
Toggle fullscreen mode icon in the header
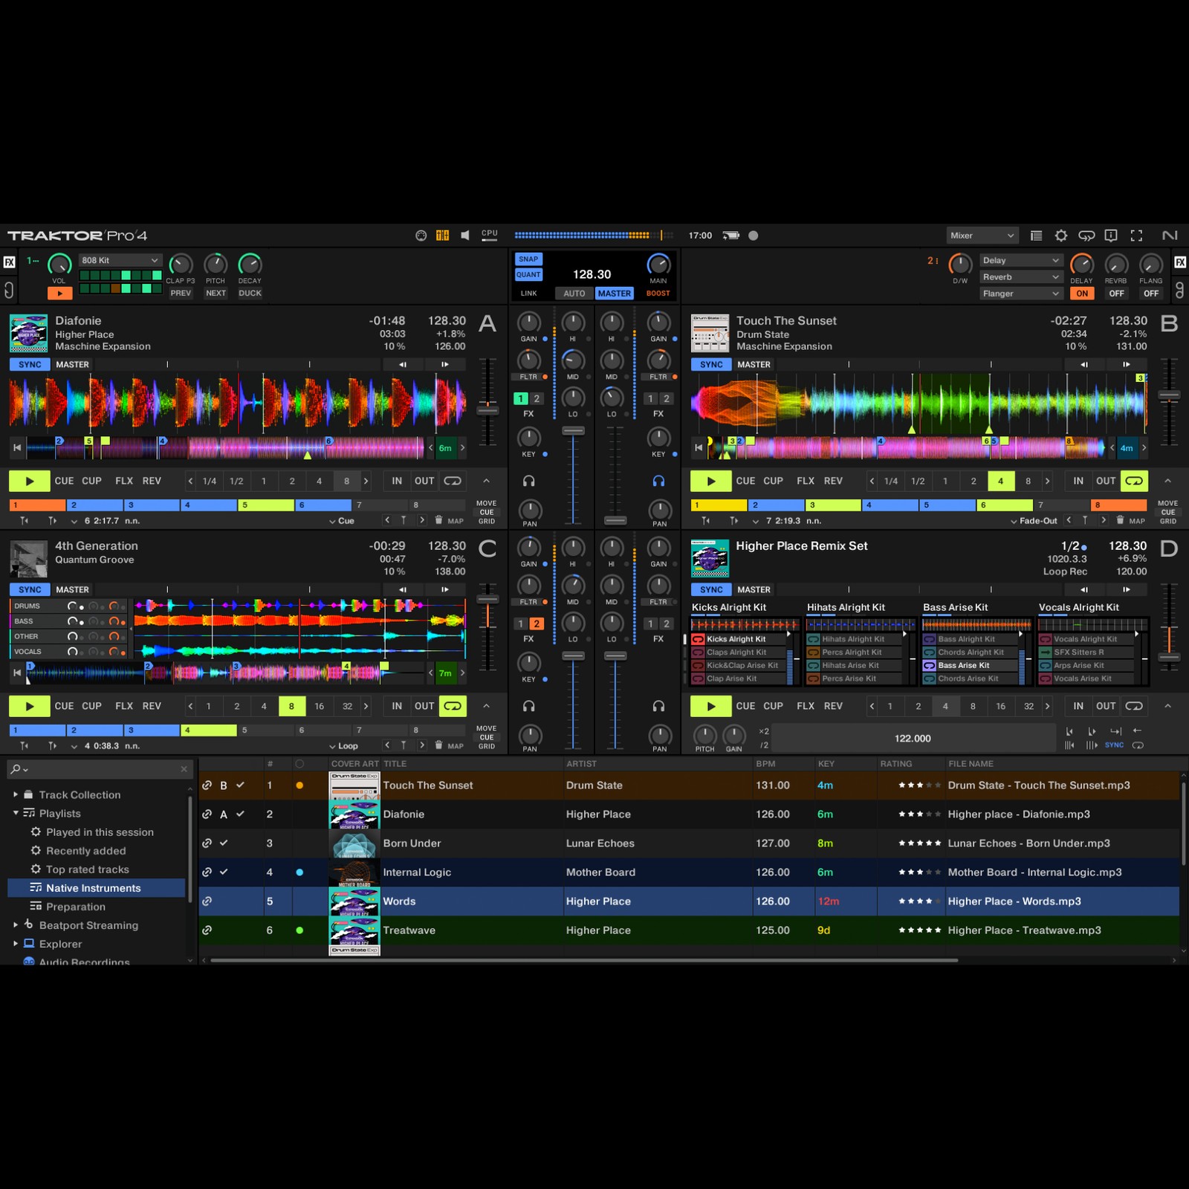tap(1136, 235)
